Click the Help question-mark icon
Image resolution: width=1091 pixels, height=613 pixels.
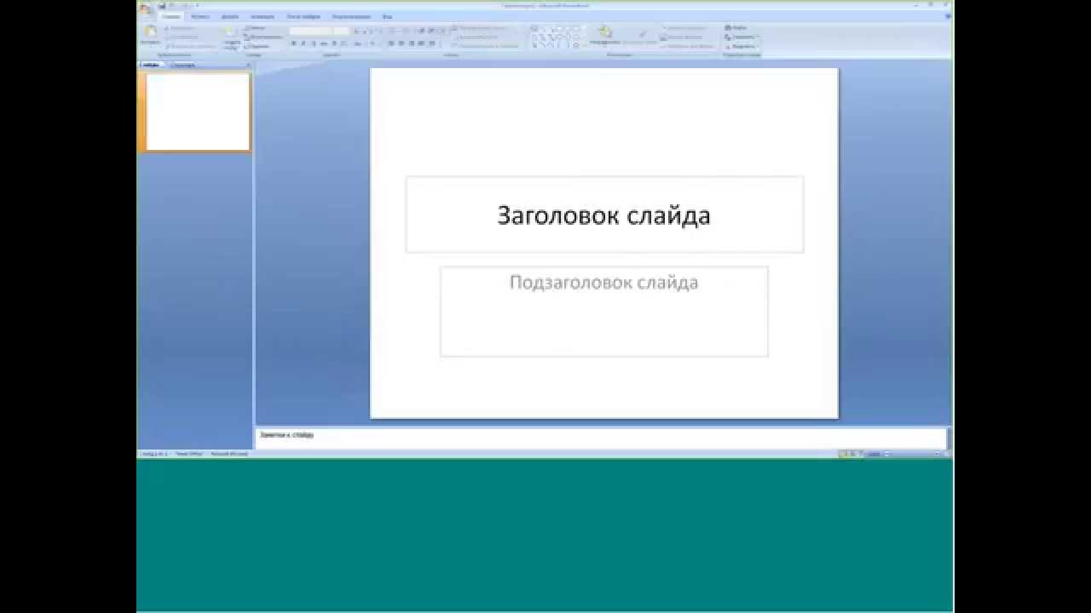pyautogui.click(x=949, y=15)
